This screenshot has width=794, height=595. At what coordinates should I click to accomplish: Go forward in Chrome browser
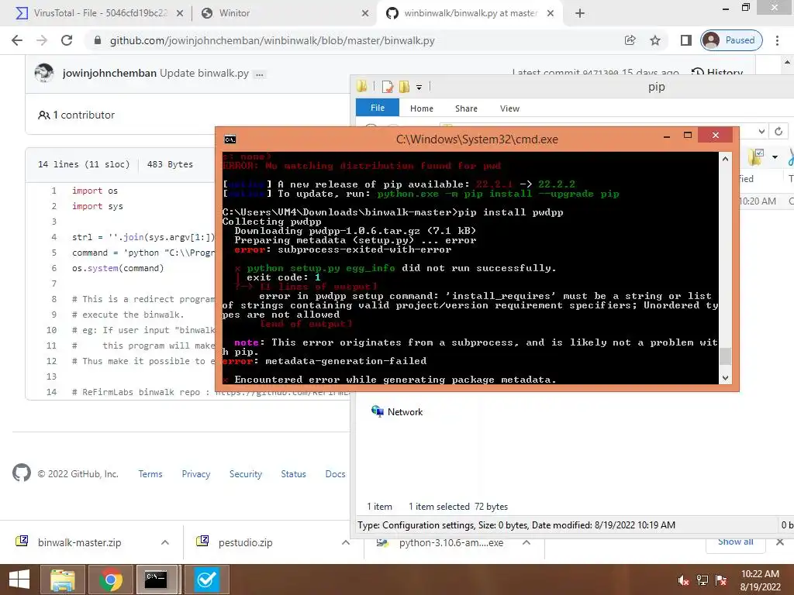pos(42,40)
